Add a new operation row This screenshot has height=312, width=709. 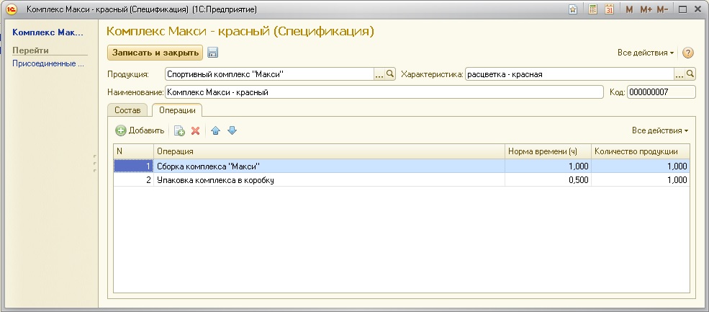click(x=140, y=131)
